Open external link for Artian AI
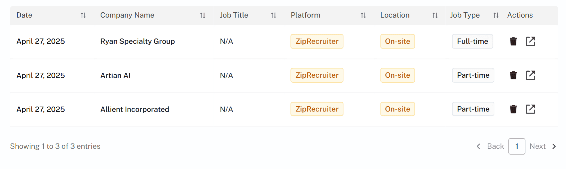566x169 pixels. pyautogui.click(x=530, y=75)
